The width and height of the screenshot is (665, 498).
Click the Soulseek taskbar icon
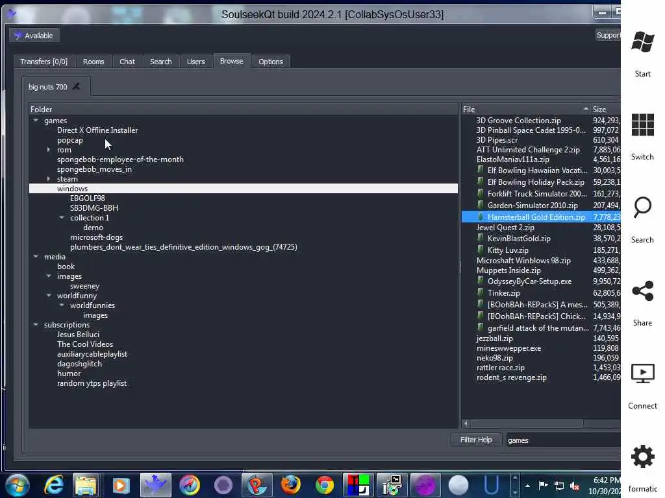coord(156,485)
